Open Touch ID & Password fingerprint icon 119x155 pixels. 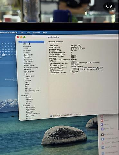(103, 143)
